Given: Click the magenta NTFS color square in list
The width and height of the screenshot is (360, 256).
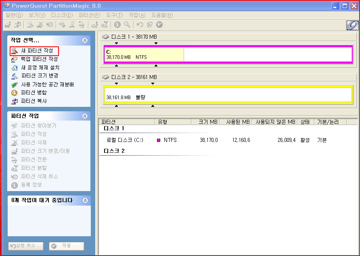Looking at the screenshot, I should tap(159, 140).
